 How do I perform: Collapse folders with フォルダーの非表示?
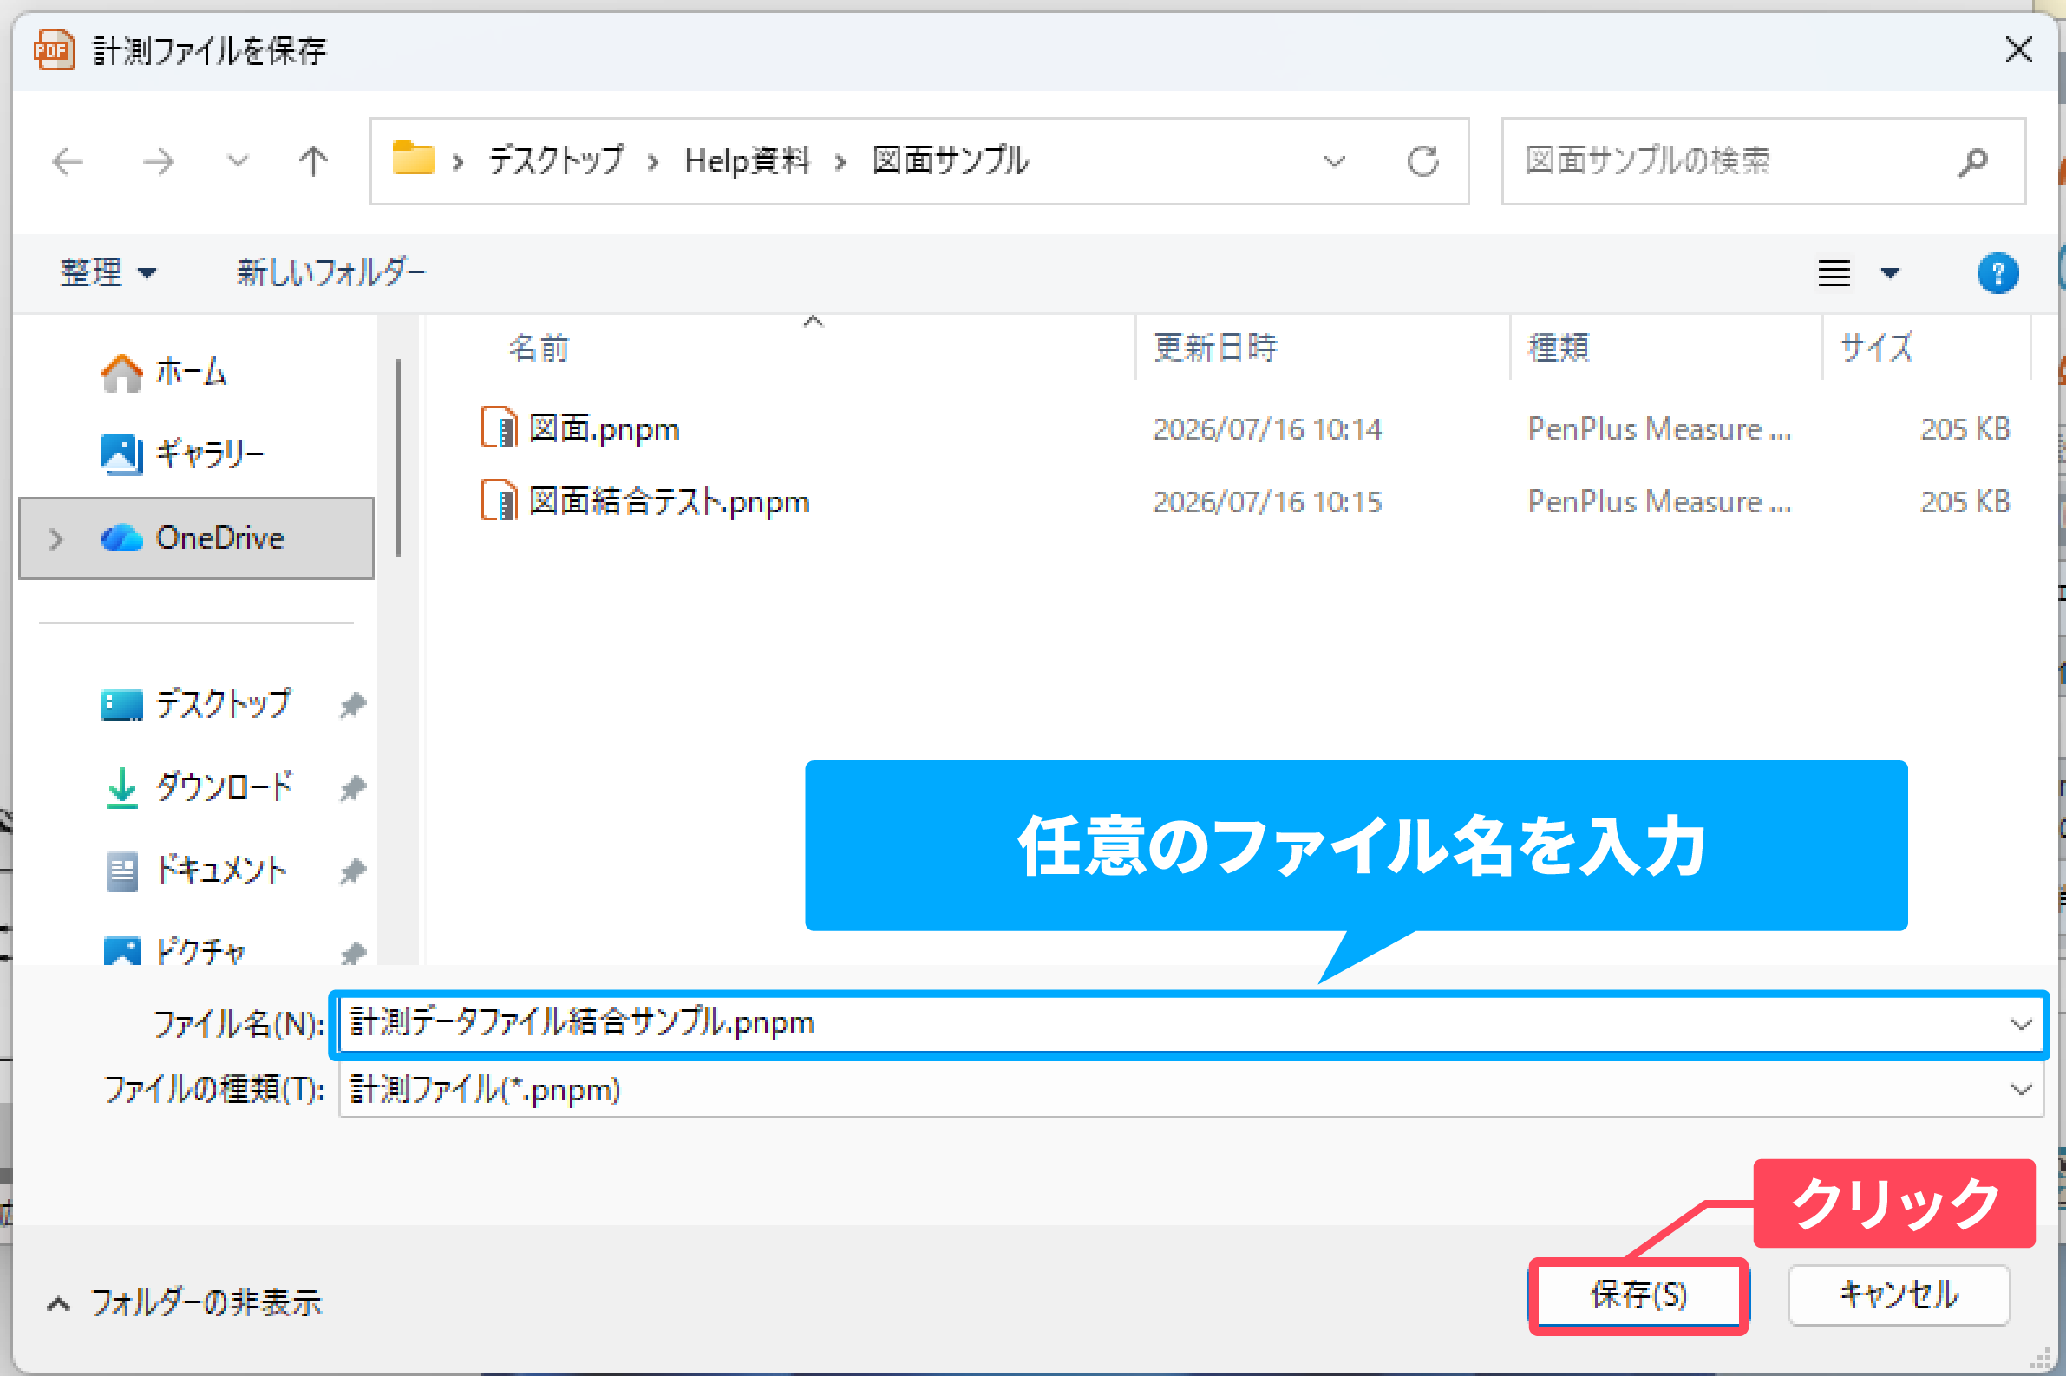pyautogui.click(x=183, y=1303)
